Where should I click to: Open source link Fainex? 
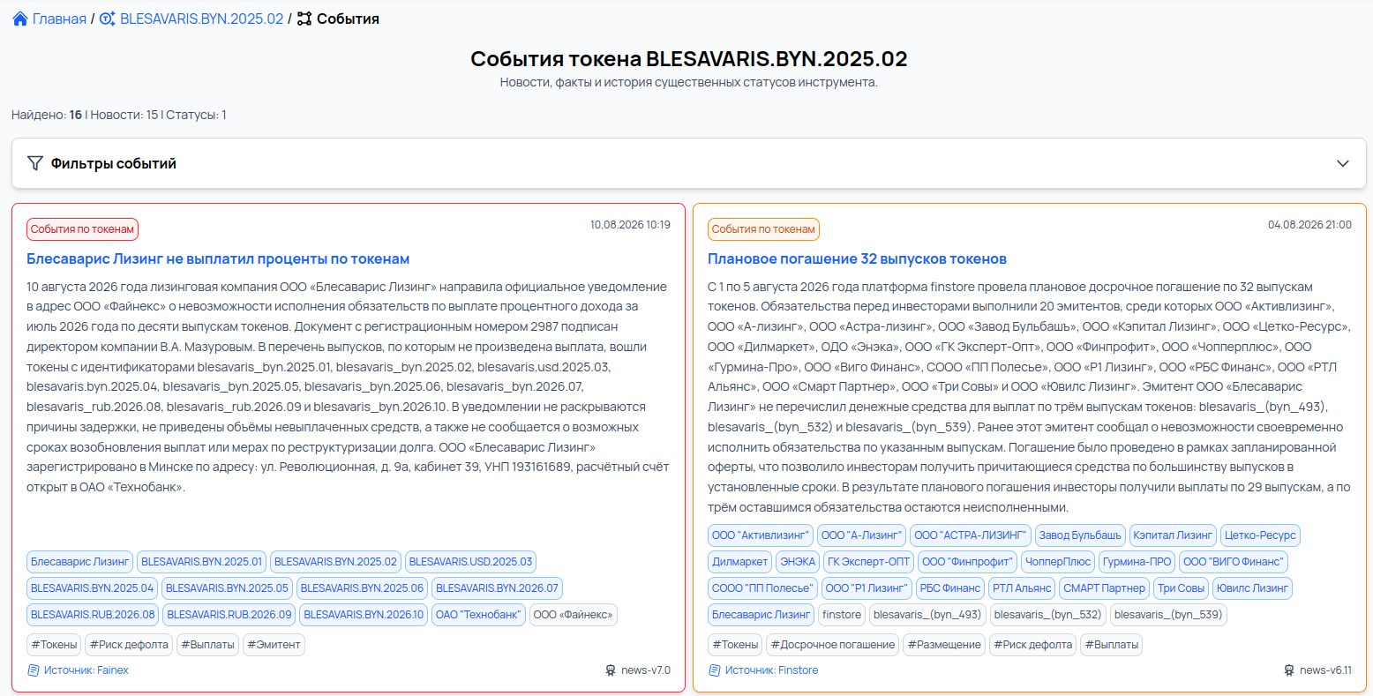[86, 670]
